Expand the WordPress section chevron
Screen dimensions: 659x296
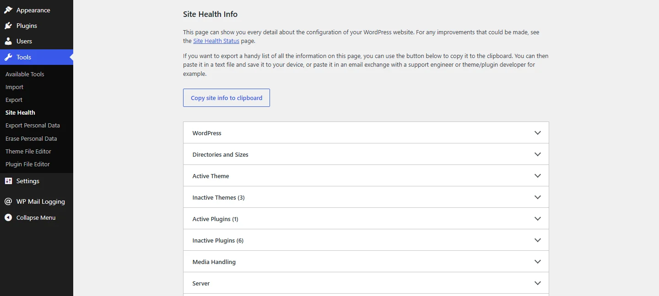tap(538, 133)
